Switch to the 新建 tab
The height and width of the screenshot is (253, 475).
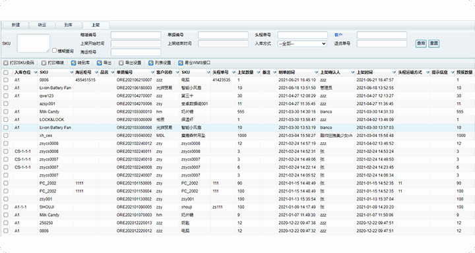point(16,25)
